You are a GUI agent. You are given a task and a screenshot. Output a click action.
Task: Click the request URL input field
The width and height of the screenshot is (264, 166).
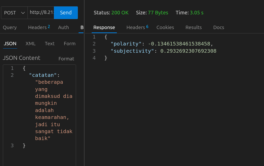point(41,13)
